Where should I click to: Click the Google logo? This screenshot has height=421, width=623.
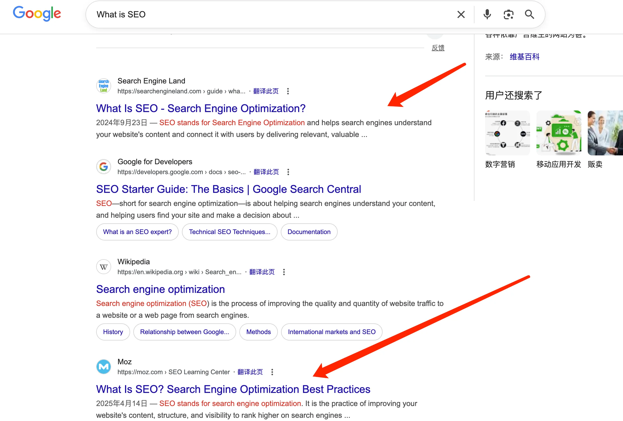37,13
